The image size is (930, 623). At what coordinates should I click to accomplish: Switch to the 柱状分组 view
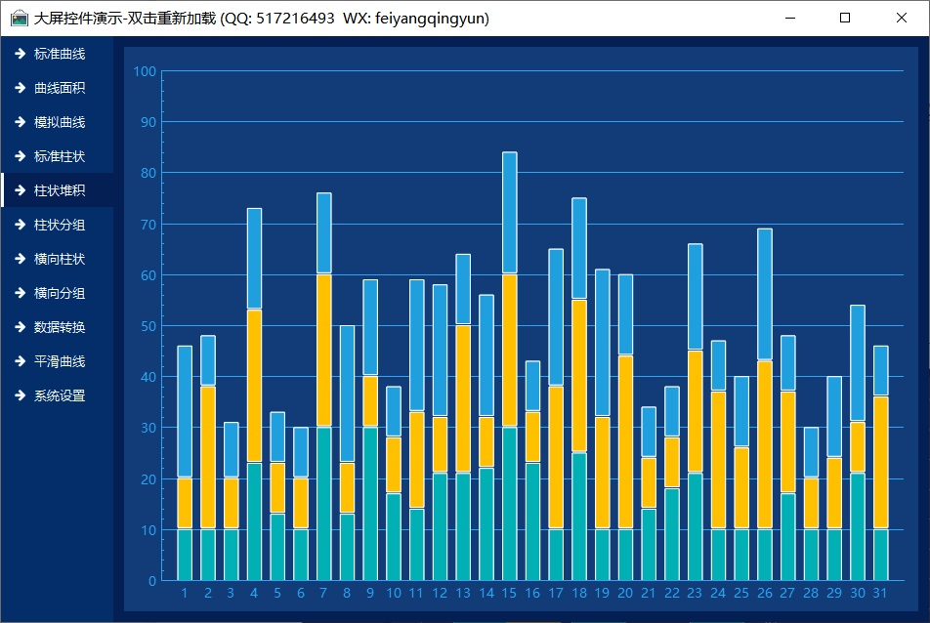59,225
